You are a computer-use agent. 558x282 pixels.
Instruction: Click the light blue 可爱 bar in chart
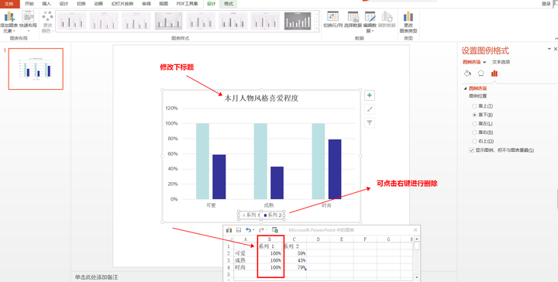(202, 161)
